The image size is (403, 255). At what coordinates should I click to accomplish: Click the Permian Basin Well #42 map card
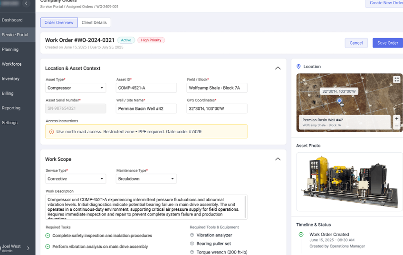345,122
